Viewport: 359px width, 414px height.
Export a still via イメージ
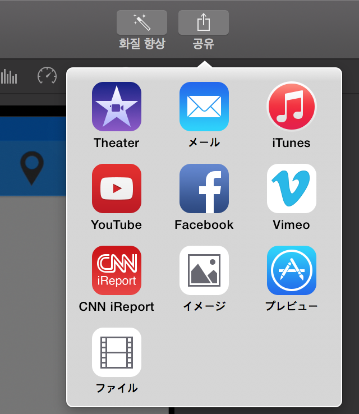(204, 270)
